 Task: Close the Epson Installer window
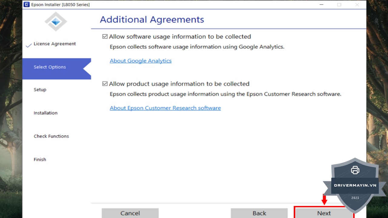pos(357,5)
